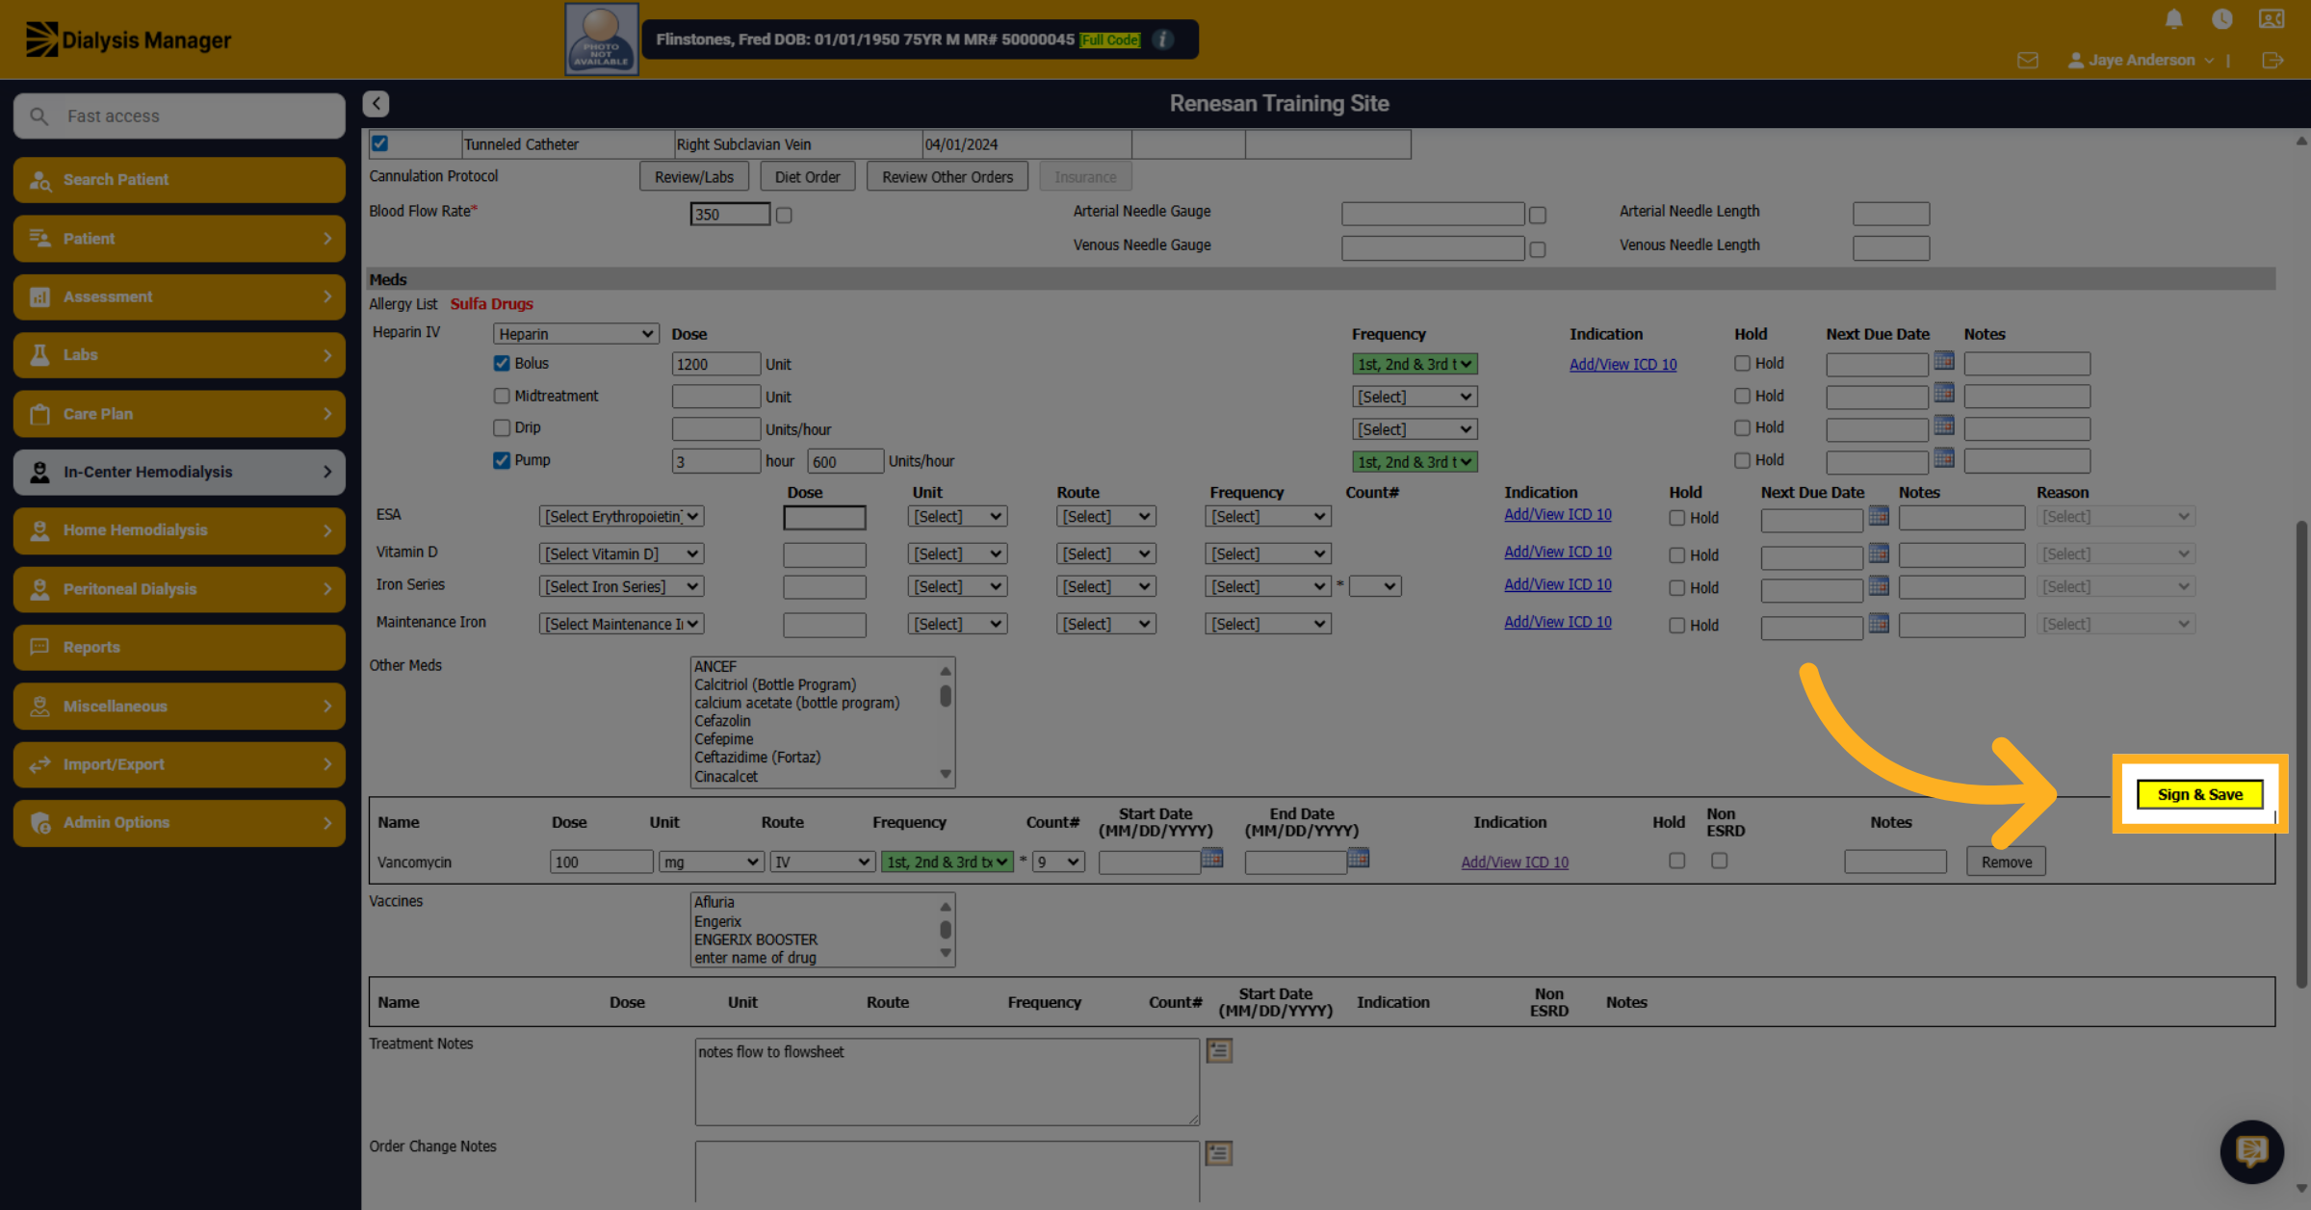Open Treatment Notes template icon
Image resolution: width=2311 pixels, height=1210 pixels.
(x=1219, y=1050)
